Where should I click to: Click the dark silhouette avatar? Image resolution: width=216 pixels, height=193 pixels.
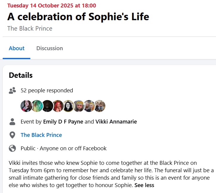coord(47,106)
